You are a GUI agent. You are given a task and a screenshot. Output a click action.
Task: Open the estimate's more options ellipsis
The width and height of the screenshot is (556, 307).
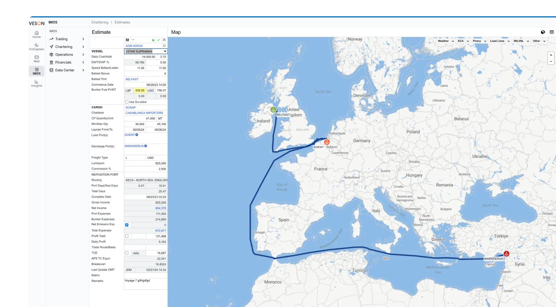(x=133, y=40)
